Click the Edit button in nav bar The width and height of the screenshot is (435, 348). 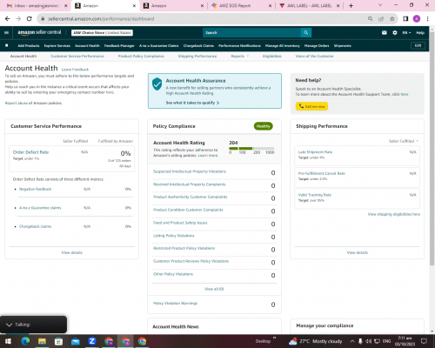418,45
